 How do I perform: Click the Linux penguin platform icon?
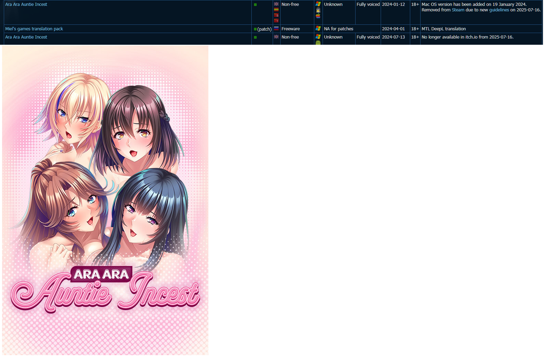click(318, 10)
